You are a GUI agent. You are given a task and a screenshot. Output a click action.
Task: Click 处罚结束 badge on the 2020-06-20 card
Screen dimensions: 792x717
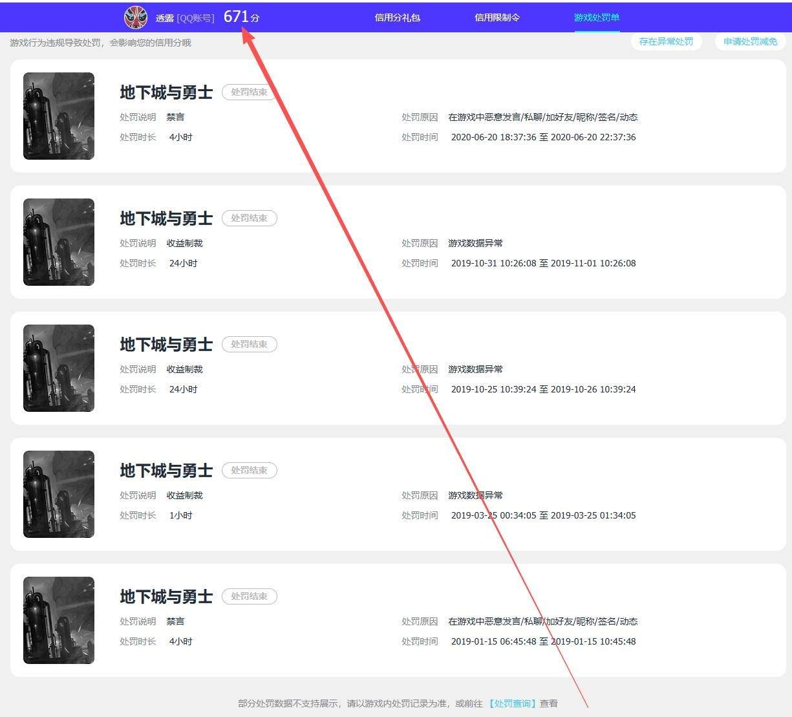250,92
